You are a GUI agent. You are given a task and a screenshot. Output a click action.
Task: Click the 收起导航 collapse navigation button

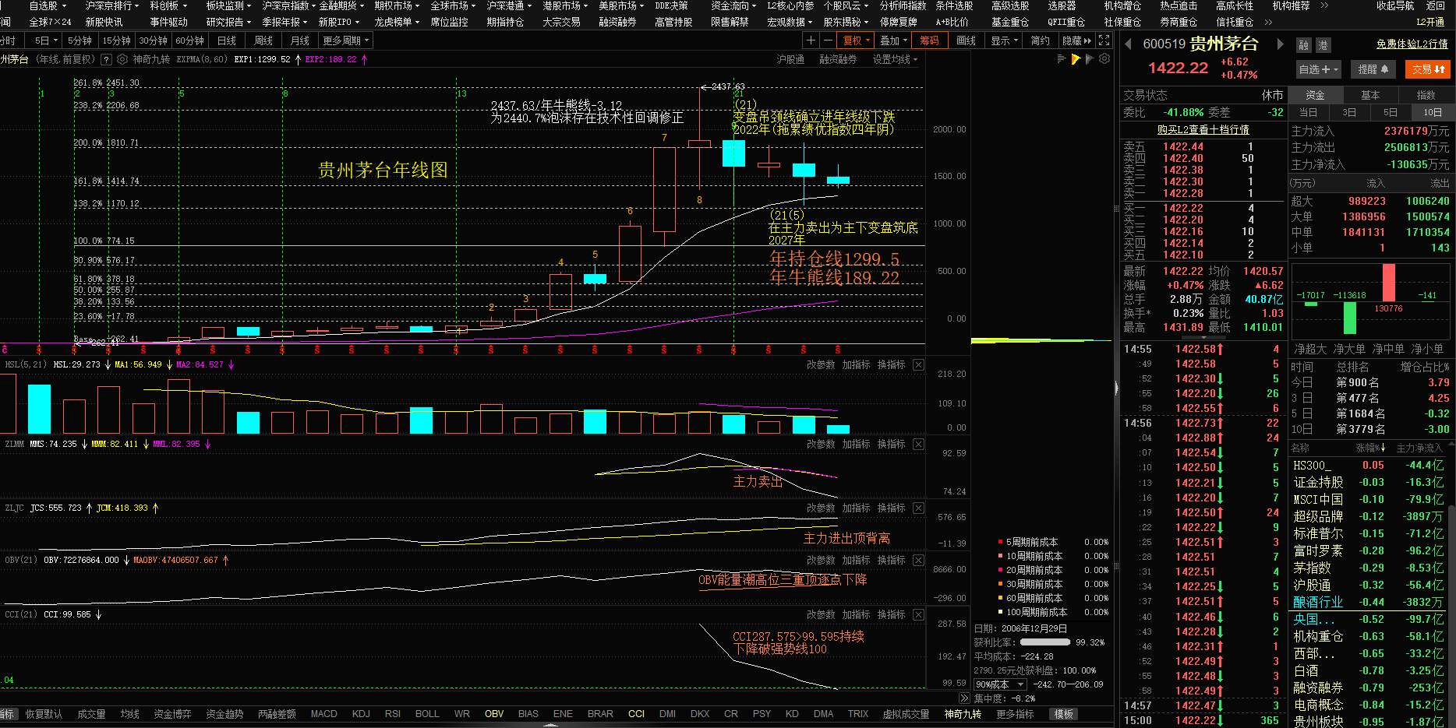coord(1395,5)
